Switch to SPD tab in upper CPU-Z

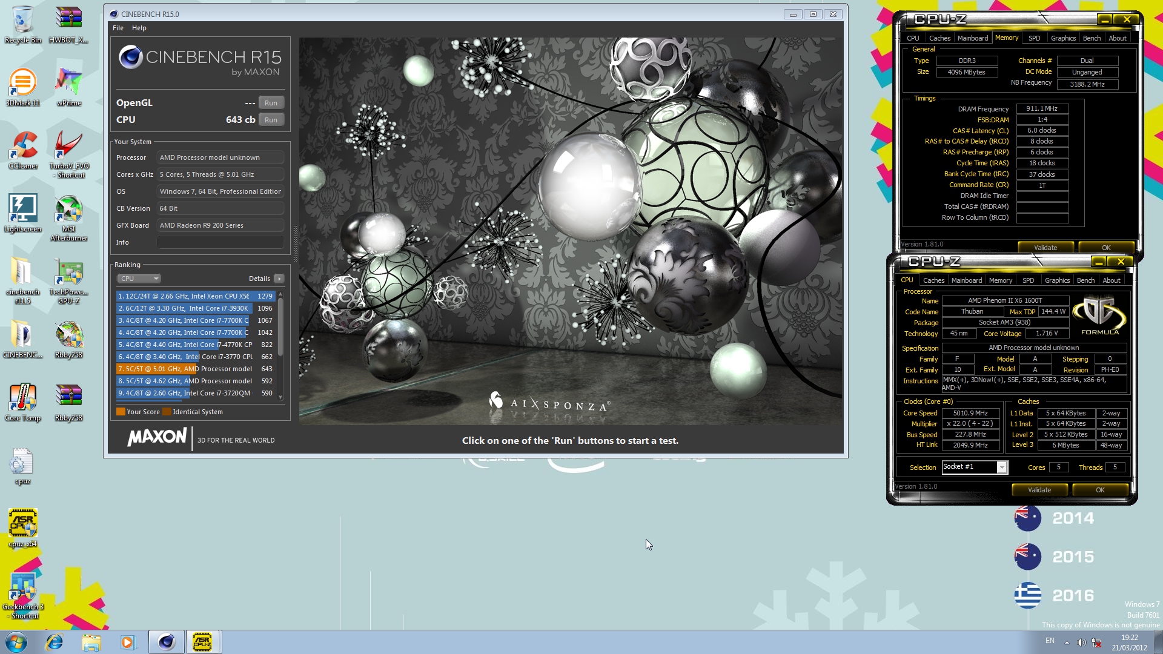tap(1034, 38)
